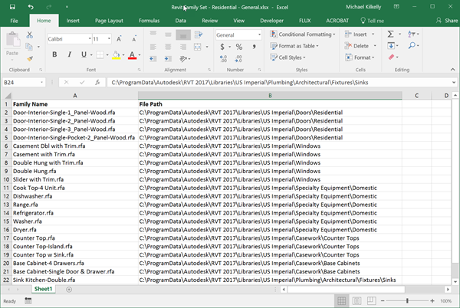Click Decrease Decimal
The width and height of the screenshot is (460, 308).
pyautogui.click(x=238, y=58)
